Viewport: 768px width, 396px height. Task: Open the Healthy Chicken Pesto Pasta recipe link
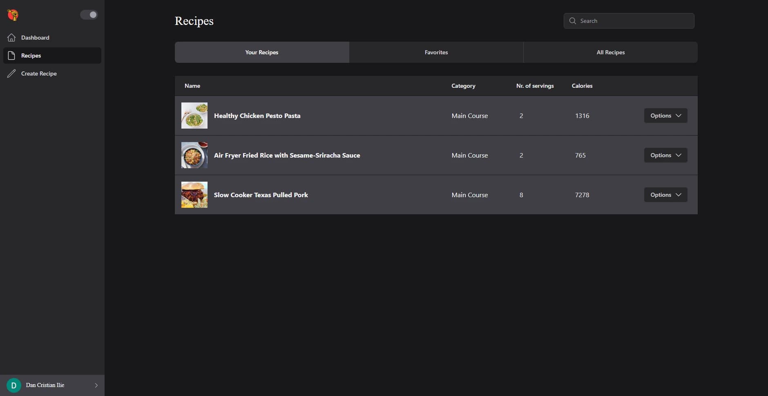(257, 116)
